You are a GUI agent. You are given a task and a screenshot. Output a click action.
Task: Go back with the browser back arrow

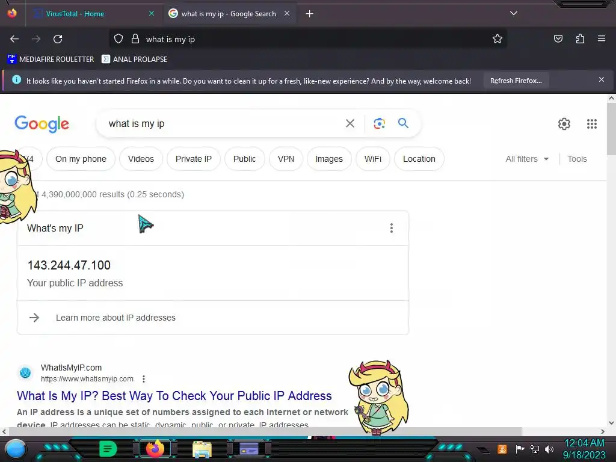coord(14,39)
